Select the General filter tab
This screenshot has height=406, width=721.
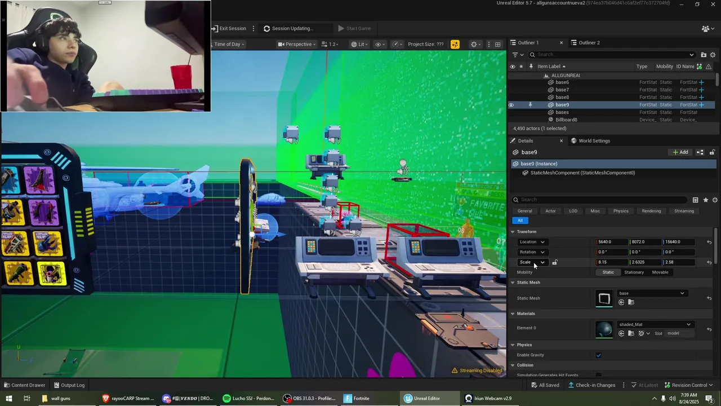click(524, 211)
